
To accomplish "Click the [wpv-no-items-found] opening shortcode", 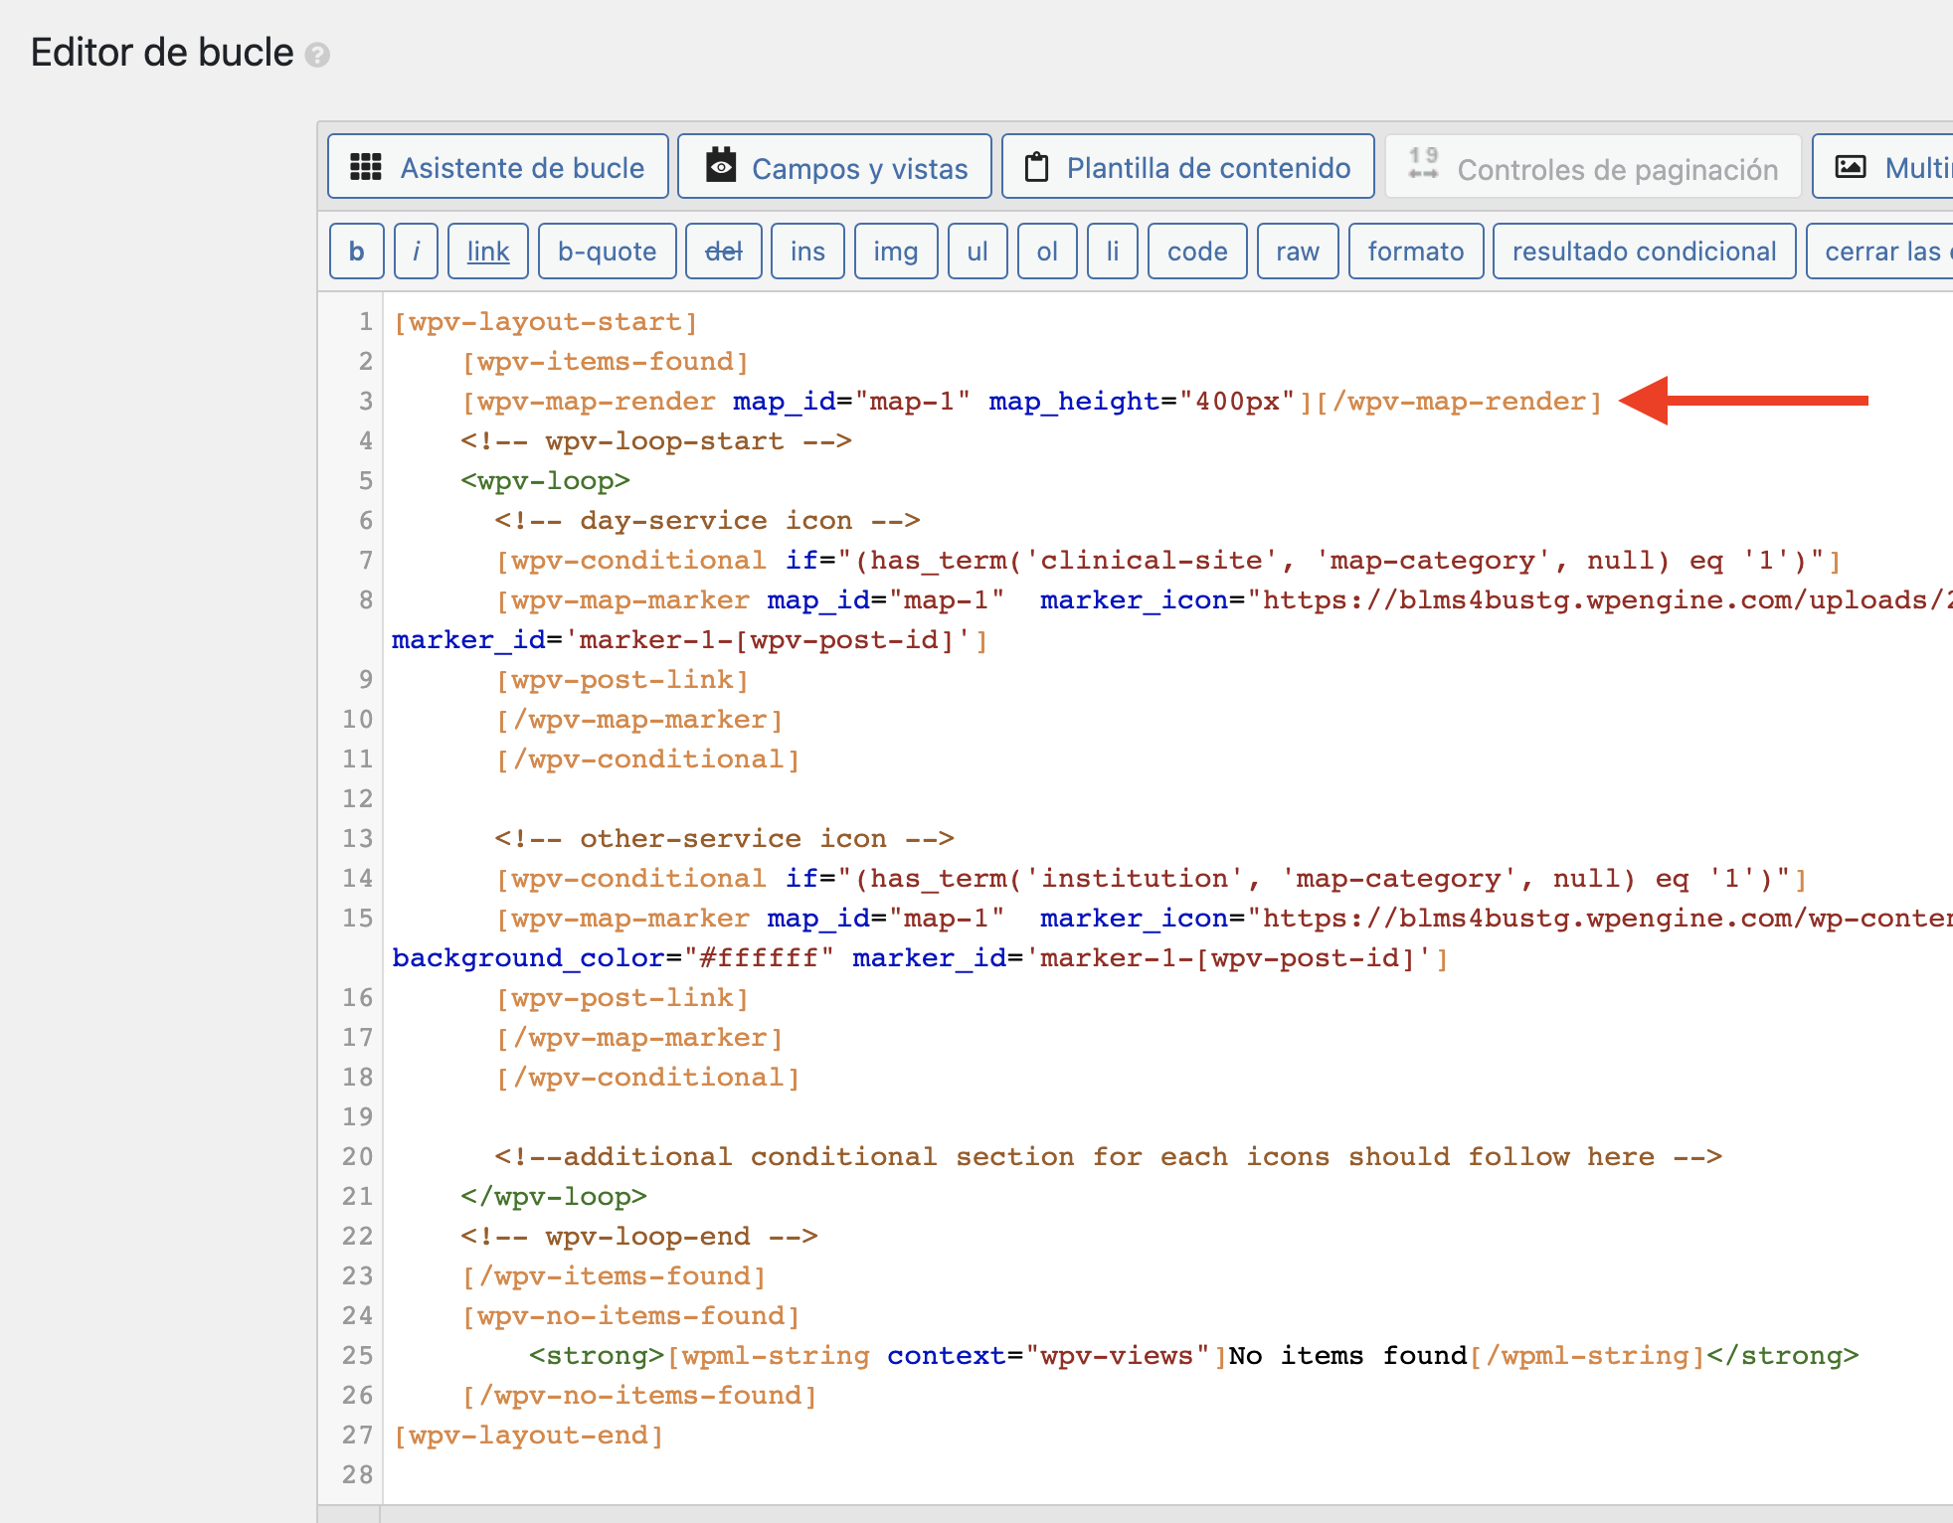I will click(x=630, y=1316).
